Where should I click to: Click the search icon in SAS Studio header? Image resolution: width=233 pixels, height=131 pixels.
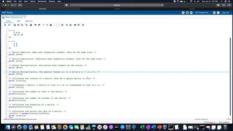coord(183,13)
